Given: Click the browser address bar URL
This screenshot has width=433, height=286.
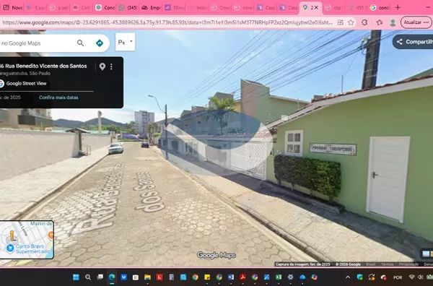Looking at the screenshot, I should 167,22.
